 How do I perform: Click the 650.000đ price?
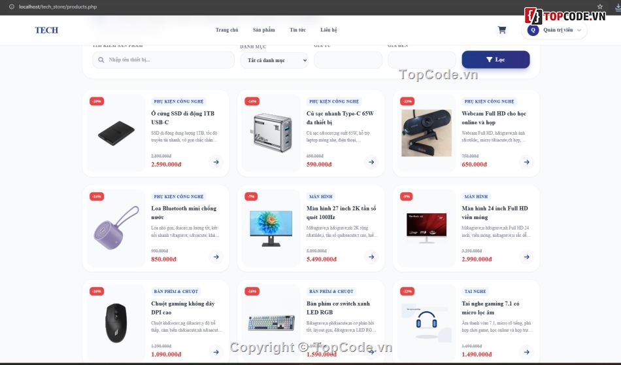474,164
